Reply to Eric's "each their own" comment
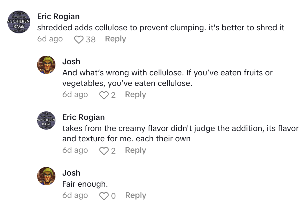 (x=135, y=150)
